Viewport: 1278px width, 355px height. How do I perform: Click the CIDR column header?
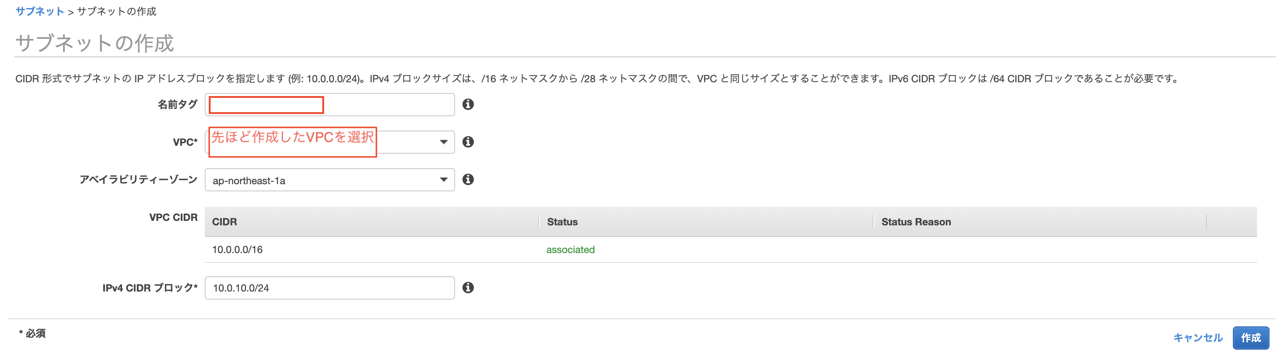click(224, 221)
